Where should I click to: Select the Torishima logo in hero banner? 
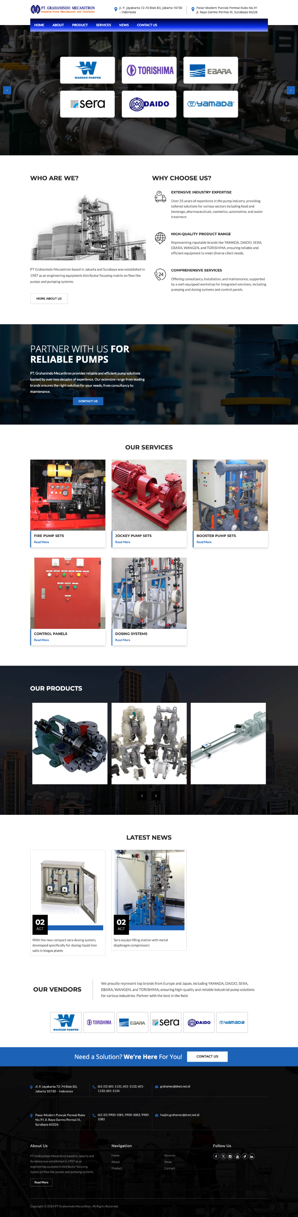(x=149, y=71)
